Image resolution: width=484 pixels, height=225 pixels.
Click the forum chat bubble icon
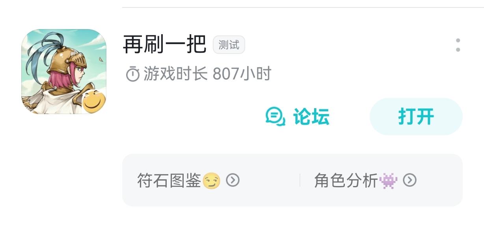[275, 116]
